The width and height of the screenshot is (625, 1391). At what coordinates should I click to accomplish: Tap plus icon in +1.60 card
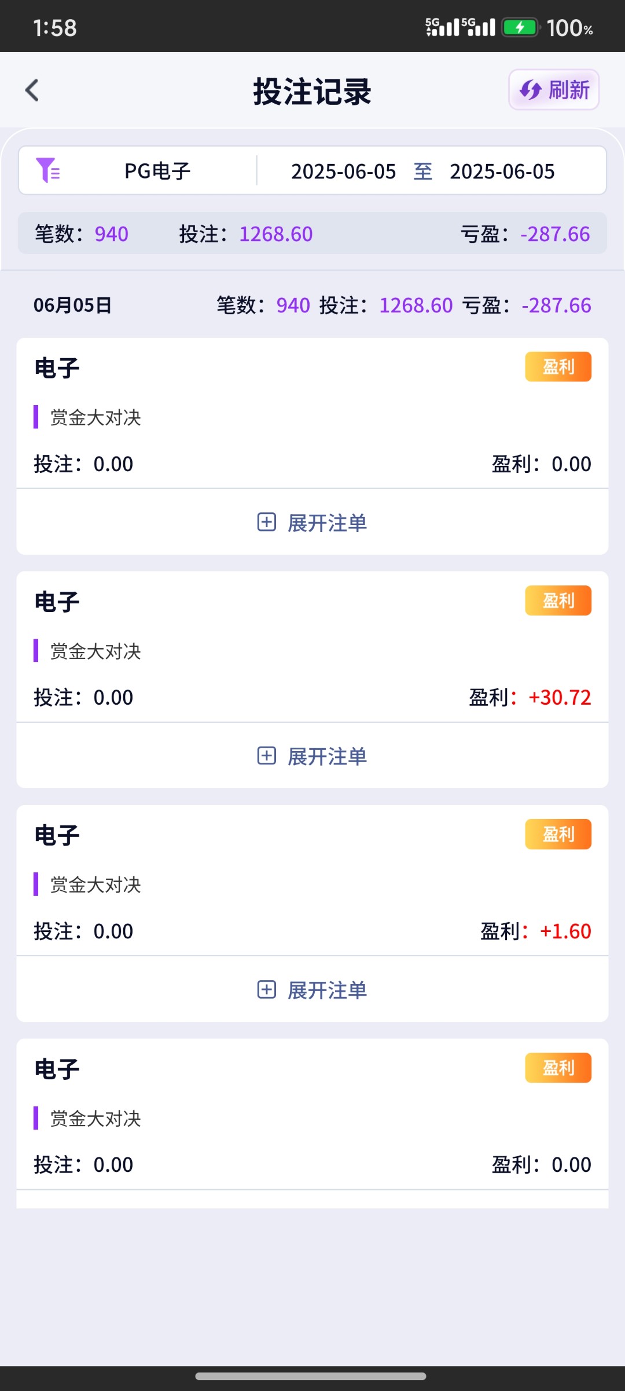(x=266, y=989)
